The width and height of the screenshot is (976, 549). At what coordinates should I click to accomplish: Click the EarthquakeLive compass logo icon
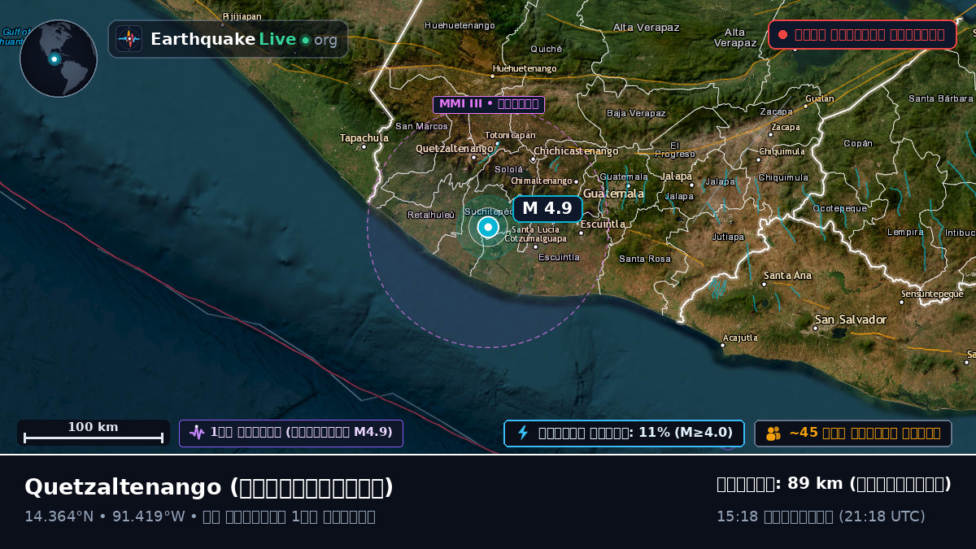pos(129,39)
